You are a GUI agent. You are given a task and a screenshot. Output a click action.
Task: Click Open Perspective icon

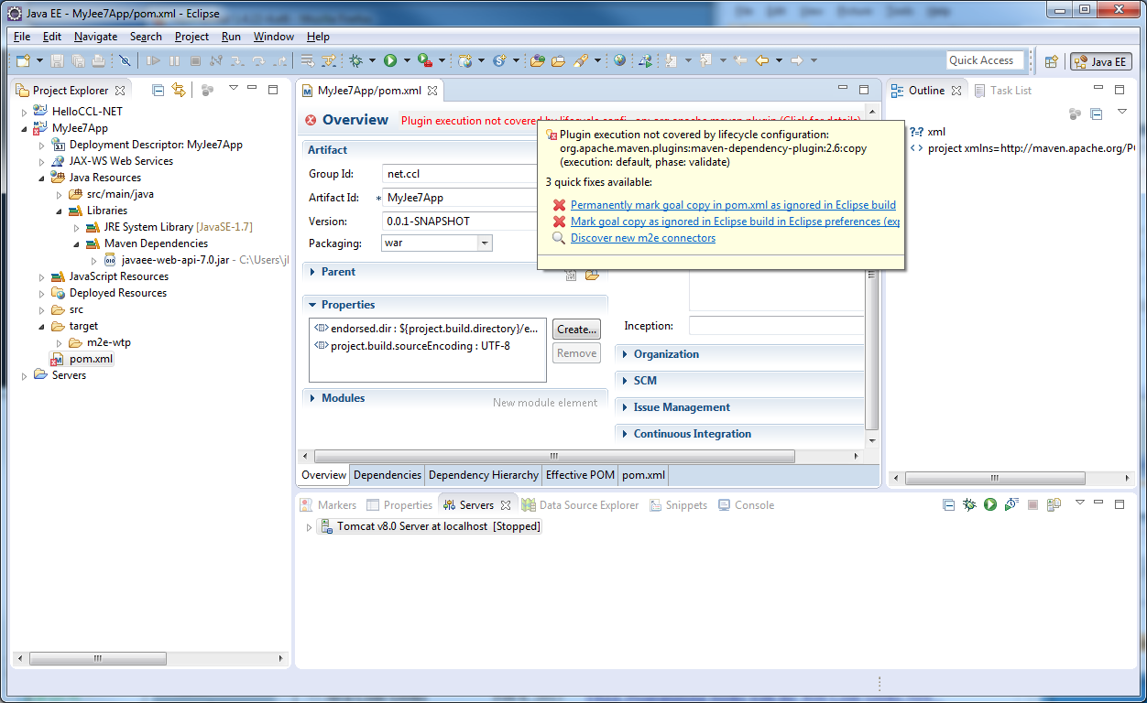pos(1052,61)
